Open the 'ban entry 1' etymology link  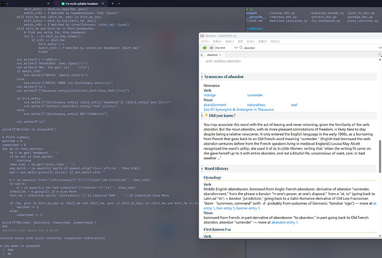225,208
